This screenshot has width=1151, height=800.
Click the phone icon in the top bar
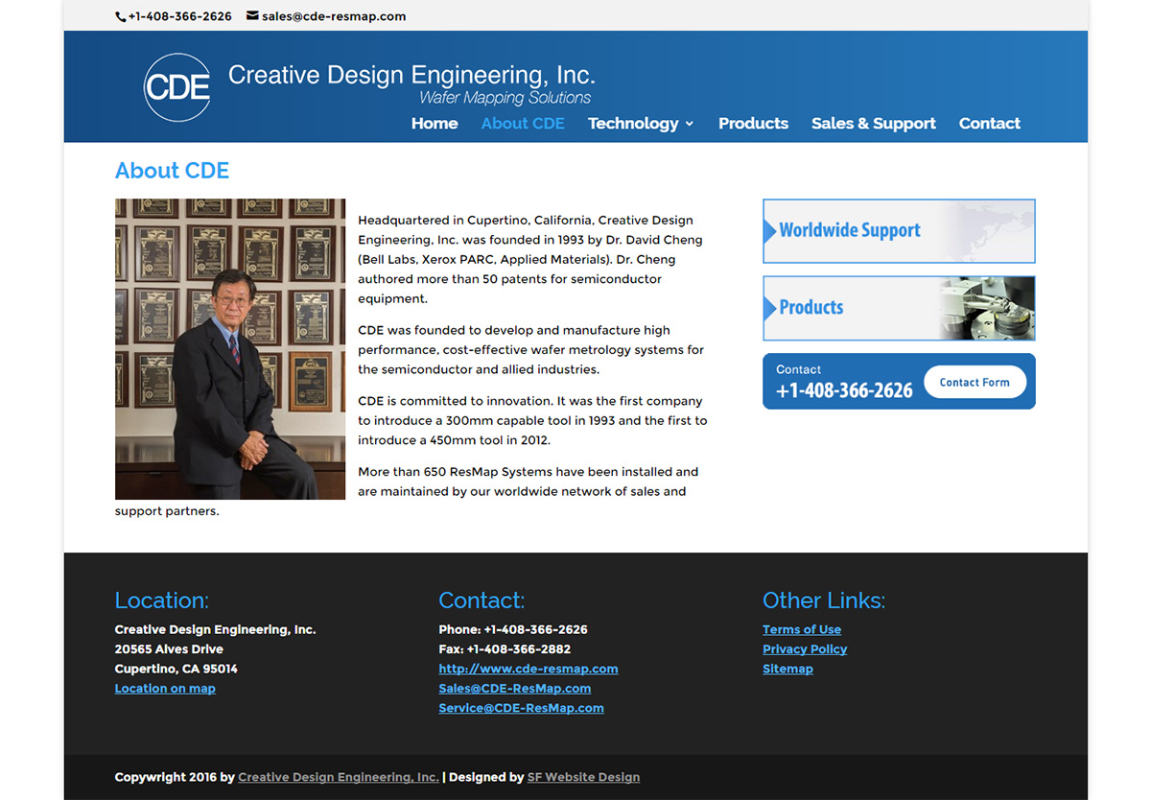(119, 15)
